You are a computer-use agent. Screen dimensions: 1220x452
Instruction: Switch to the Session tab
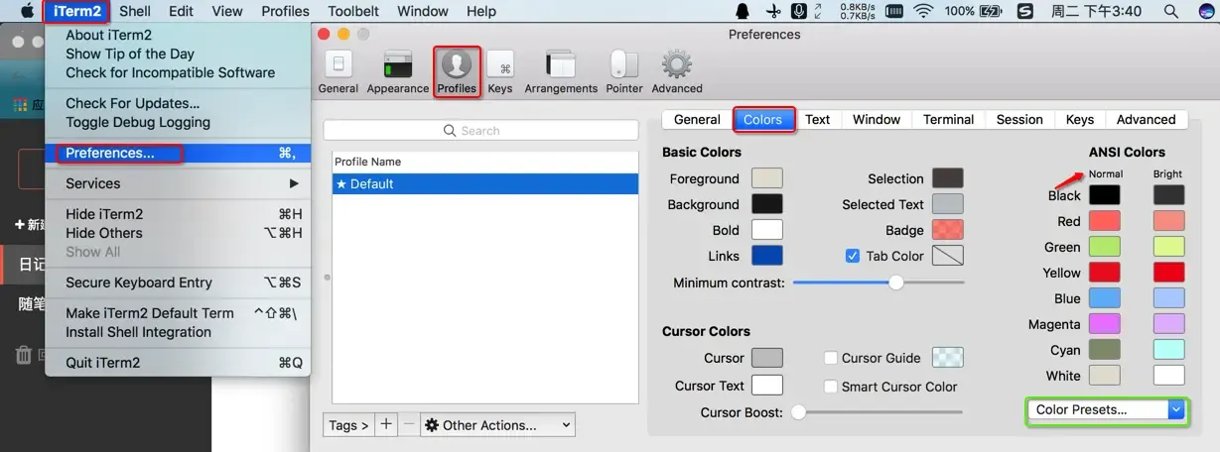pyautogui.click(x=1019, y=119)
